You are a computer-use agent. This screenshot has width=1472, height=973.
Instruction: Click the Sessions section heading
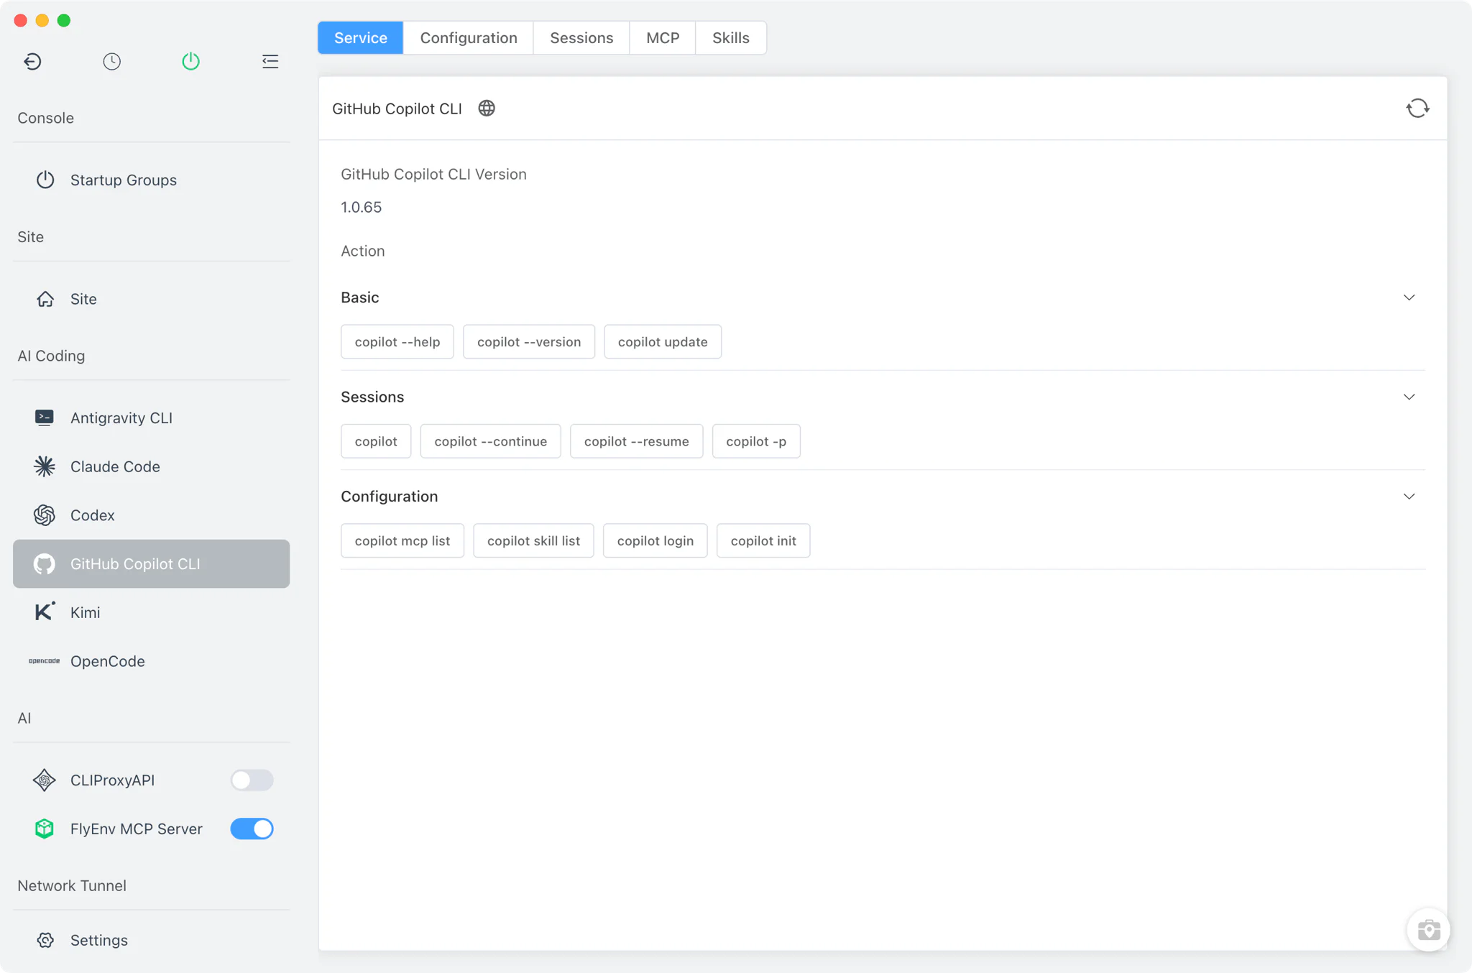coord(372,397)
